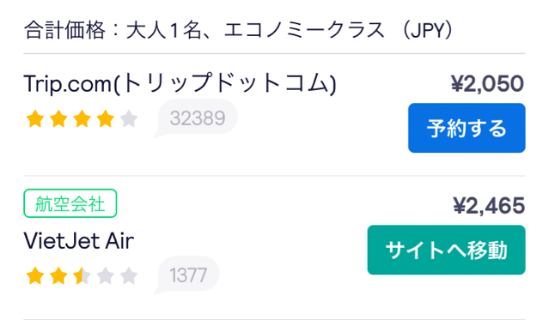Open Trip.com(トリップドットコム) provider name
The image size is (549, 320).
[x=180, y=83]
